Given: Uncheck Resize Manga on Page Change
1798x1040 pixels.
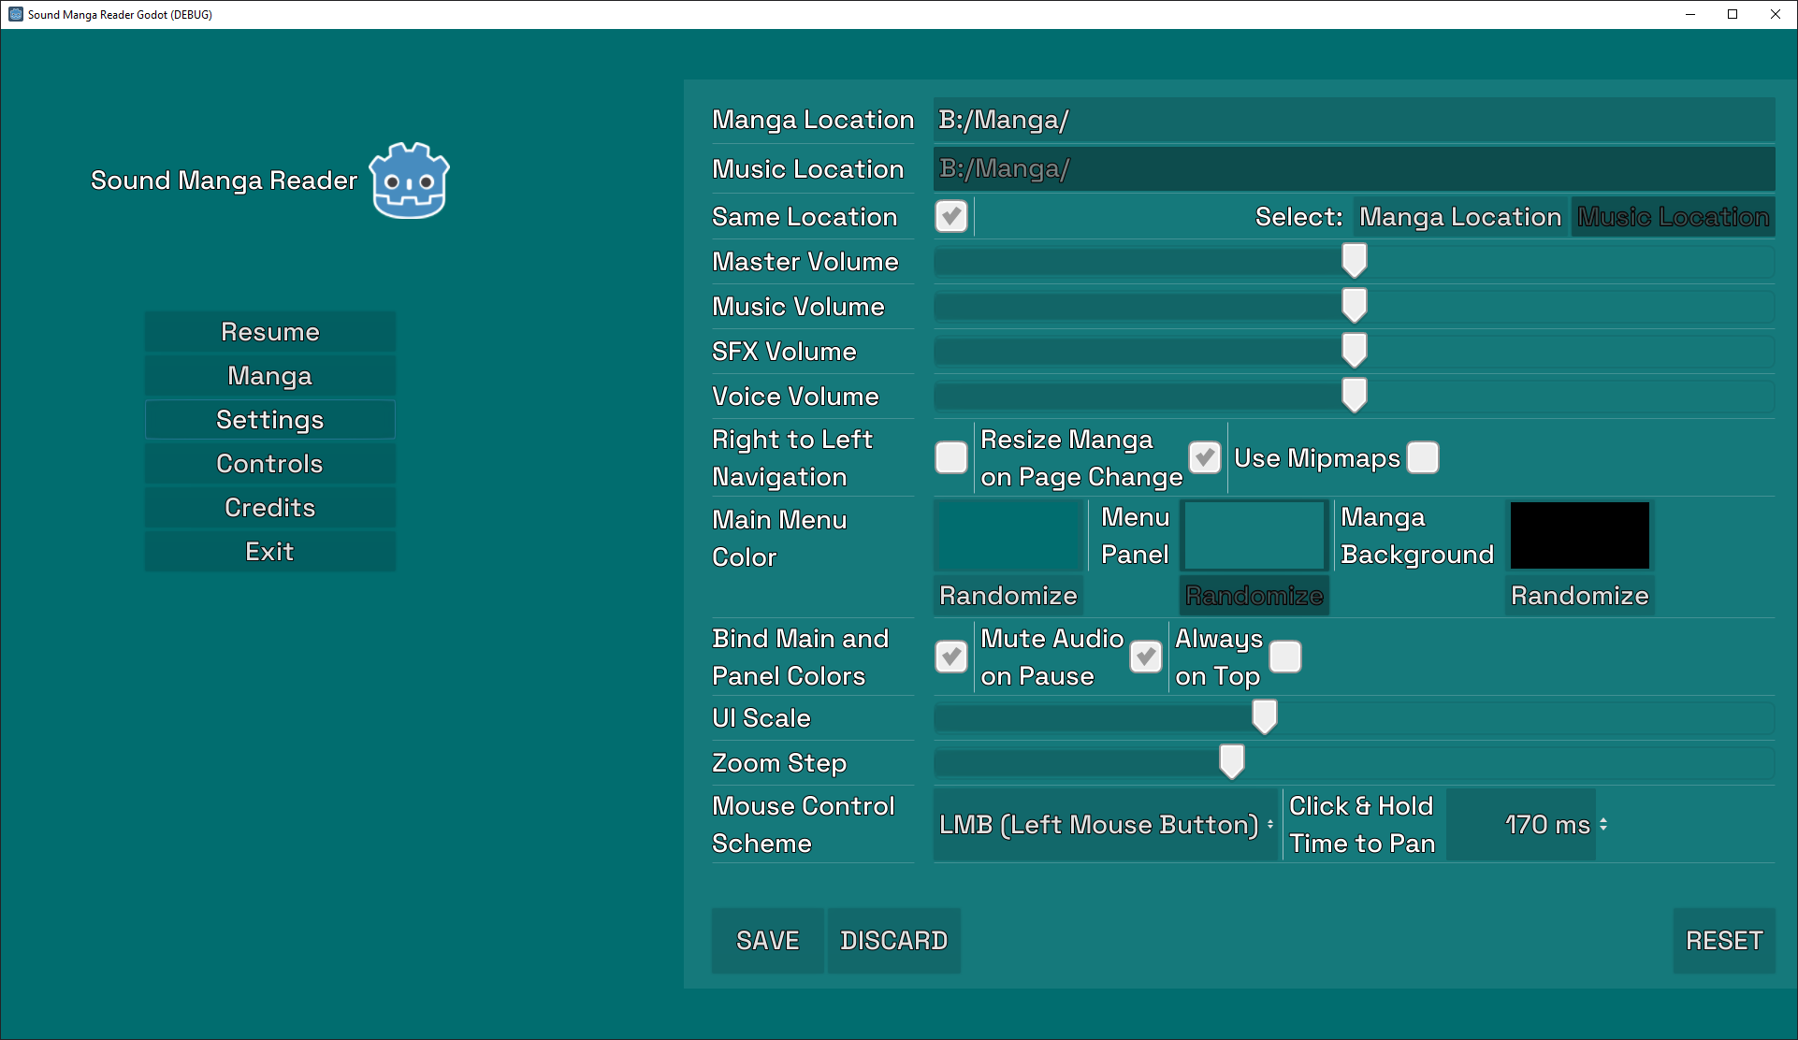Looking at the screenshot, I should pyautogui.click(x=1205, y=458).
